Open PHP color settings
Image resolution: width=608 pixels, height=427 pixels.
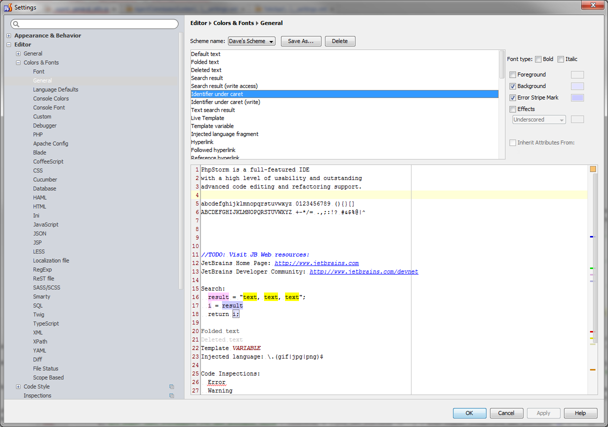[x=38, y=134]
